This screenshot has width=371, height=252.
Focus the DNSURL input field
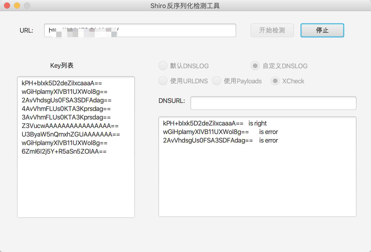coord(273,103)
